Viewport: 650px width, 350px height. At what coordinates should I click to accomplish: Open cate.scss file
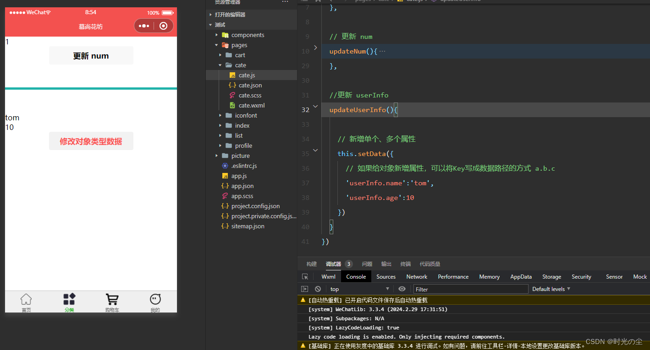[x=251, y=95]
